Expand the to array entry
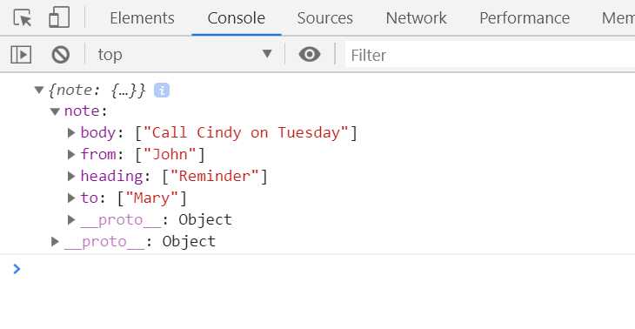This screenshot has height=329, width=635. coord(71,198)
